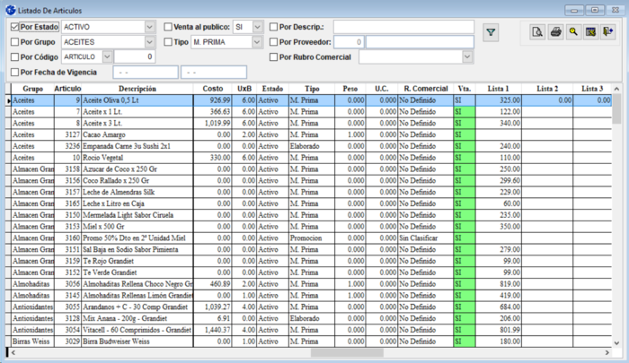Select the Te Rojo Grandiet row

(x=309, y=261)
